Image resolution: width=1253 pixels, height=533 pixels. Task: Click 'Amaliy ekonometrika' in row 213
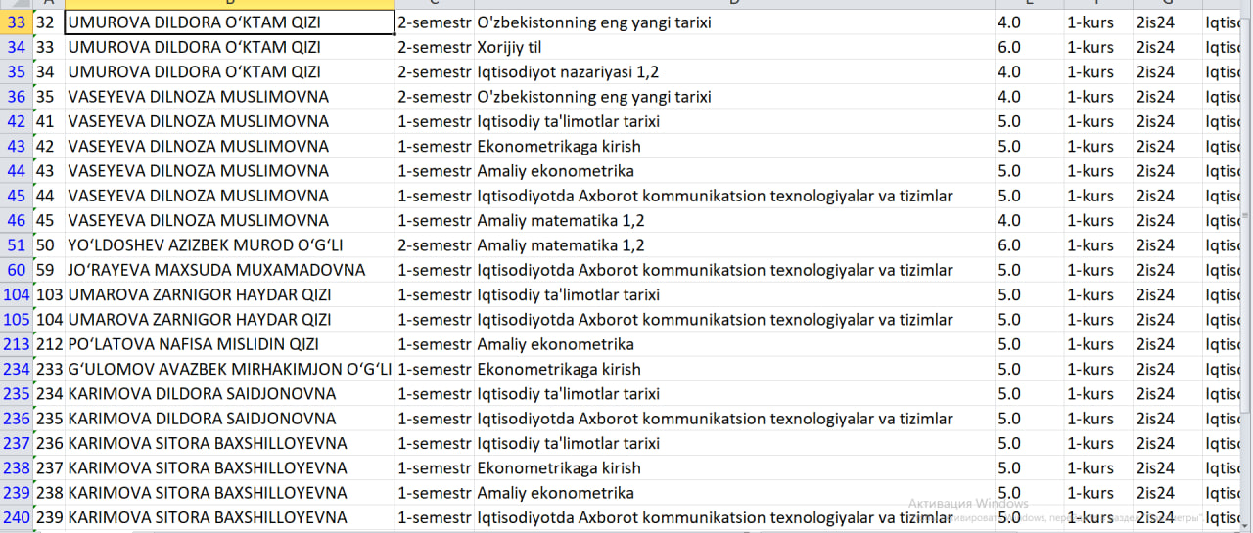[734, 344]
